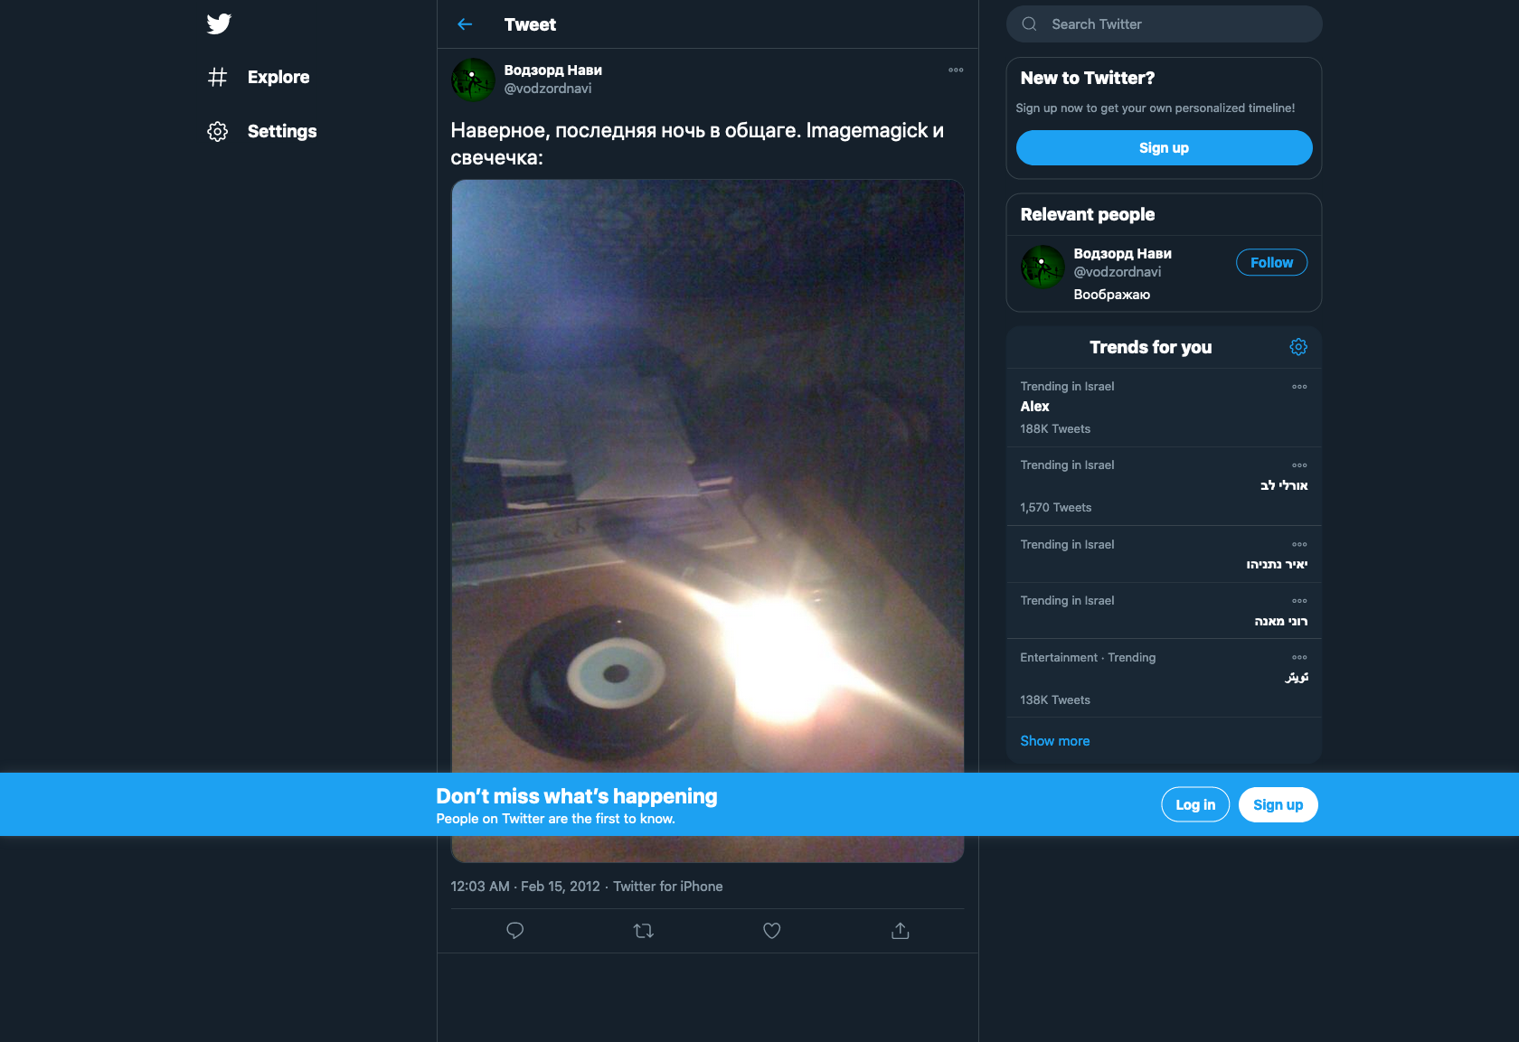
Task: Open the share tweet icon
Action: coord(900,931)
